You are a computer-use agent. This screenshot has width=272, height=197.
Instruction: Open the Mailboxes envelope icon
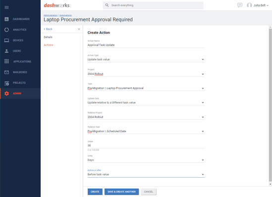coord(6,72)
